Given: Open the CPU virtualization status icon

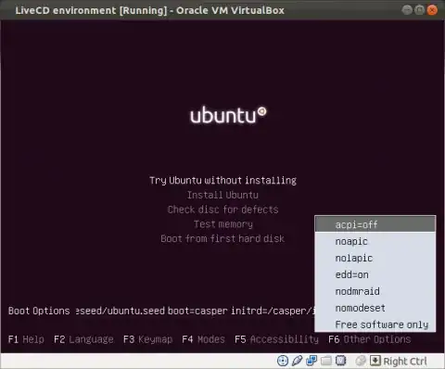Looking at the screenshot, I should (341, 361).
